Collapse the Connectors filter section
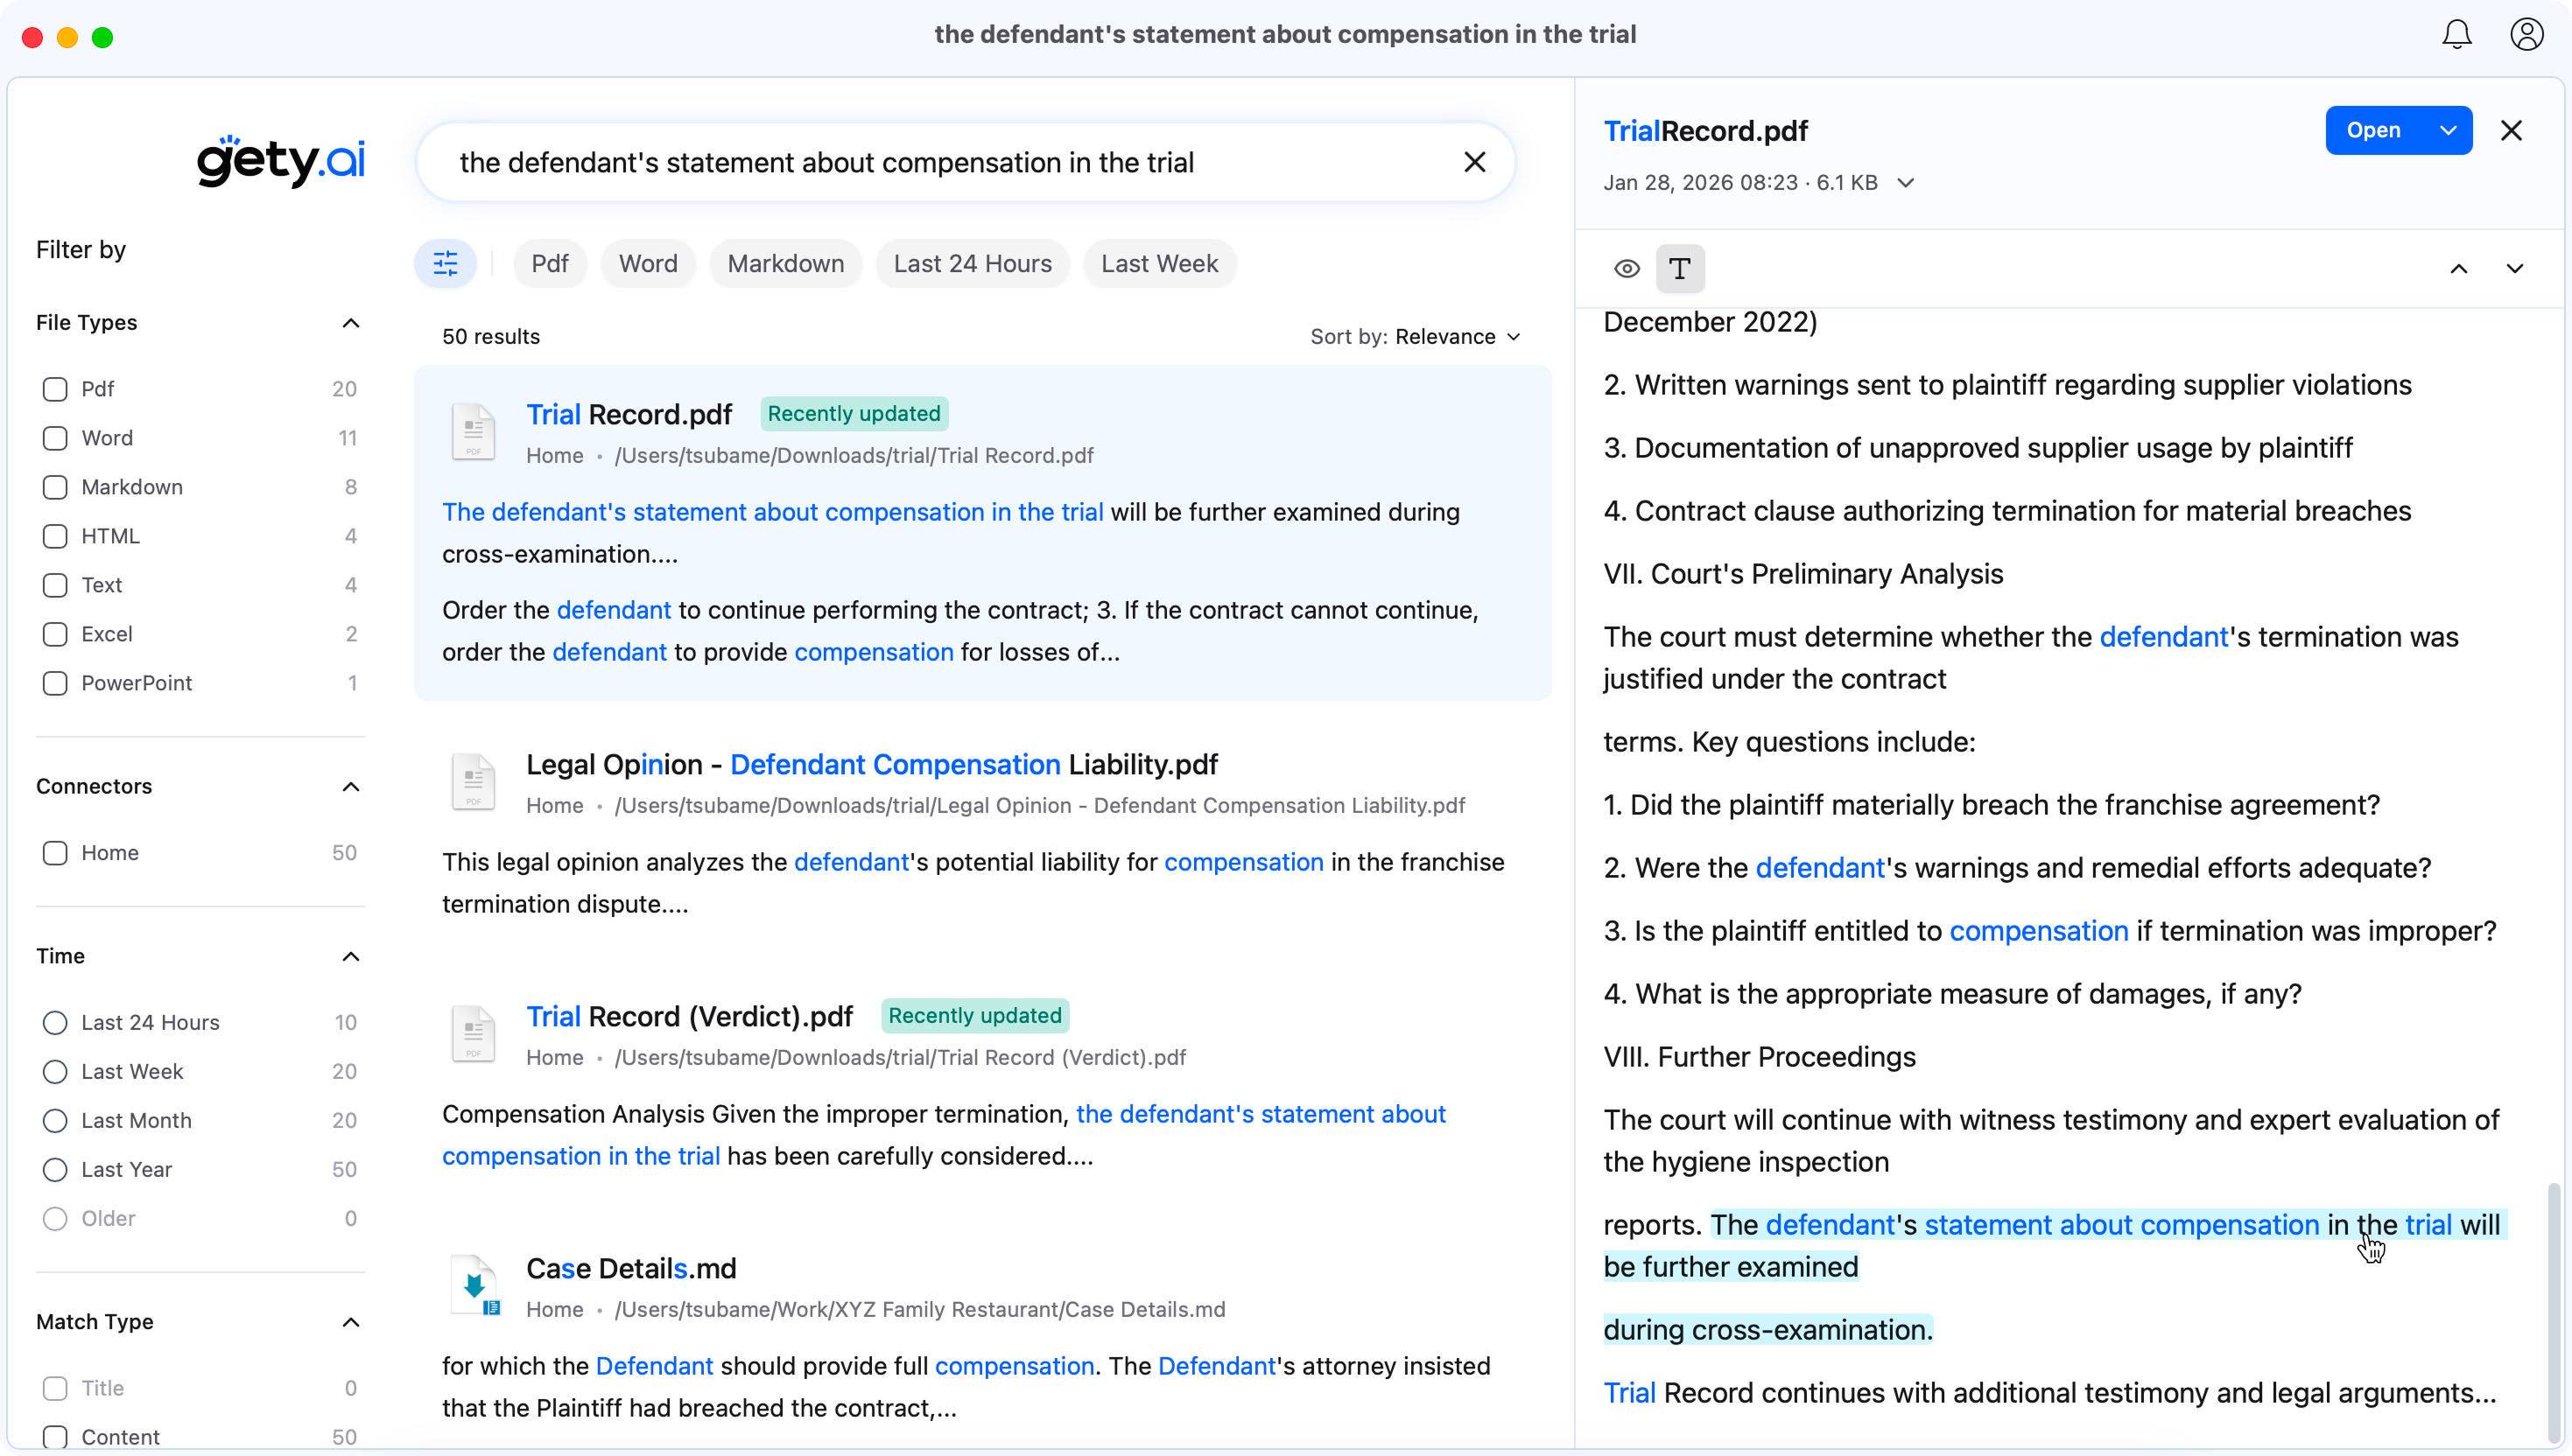The width and height of the screenshot is (2572, 1456). click(350, 787)
